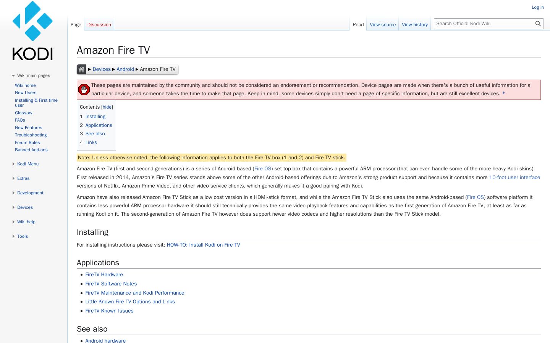
Task: Hide the Contents table
Action: [x=107, y=107]
